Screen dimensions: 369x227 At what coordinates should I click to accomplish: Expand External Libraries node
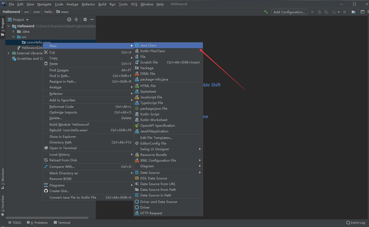[x=9, y=53]
